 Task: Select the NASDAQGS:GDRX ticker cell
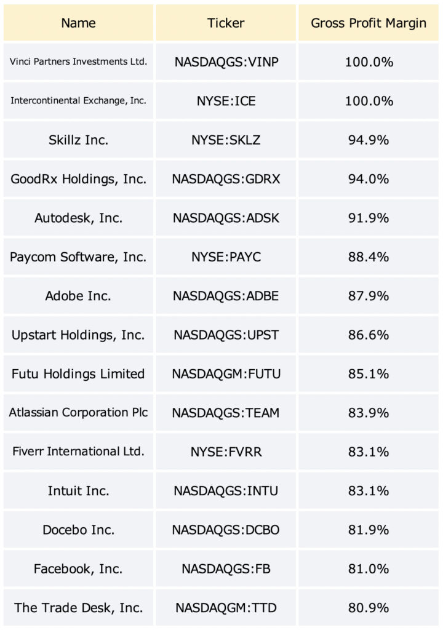[x=226, y=178]
